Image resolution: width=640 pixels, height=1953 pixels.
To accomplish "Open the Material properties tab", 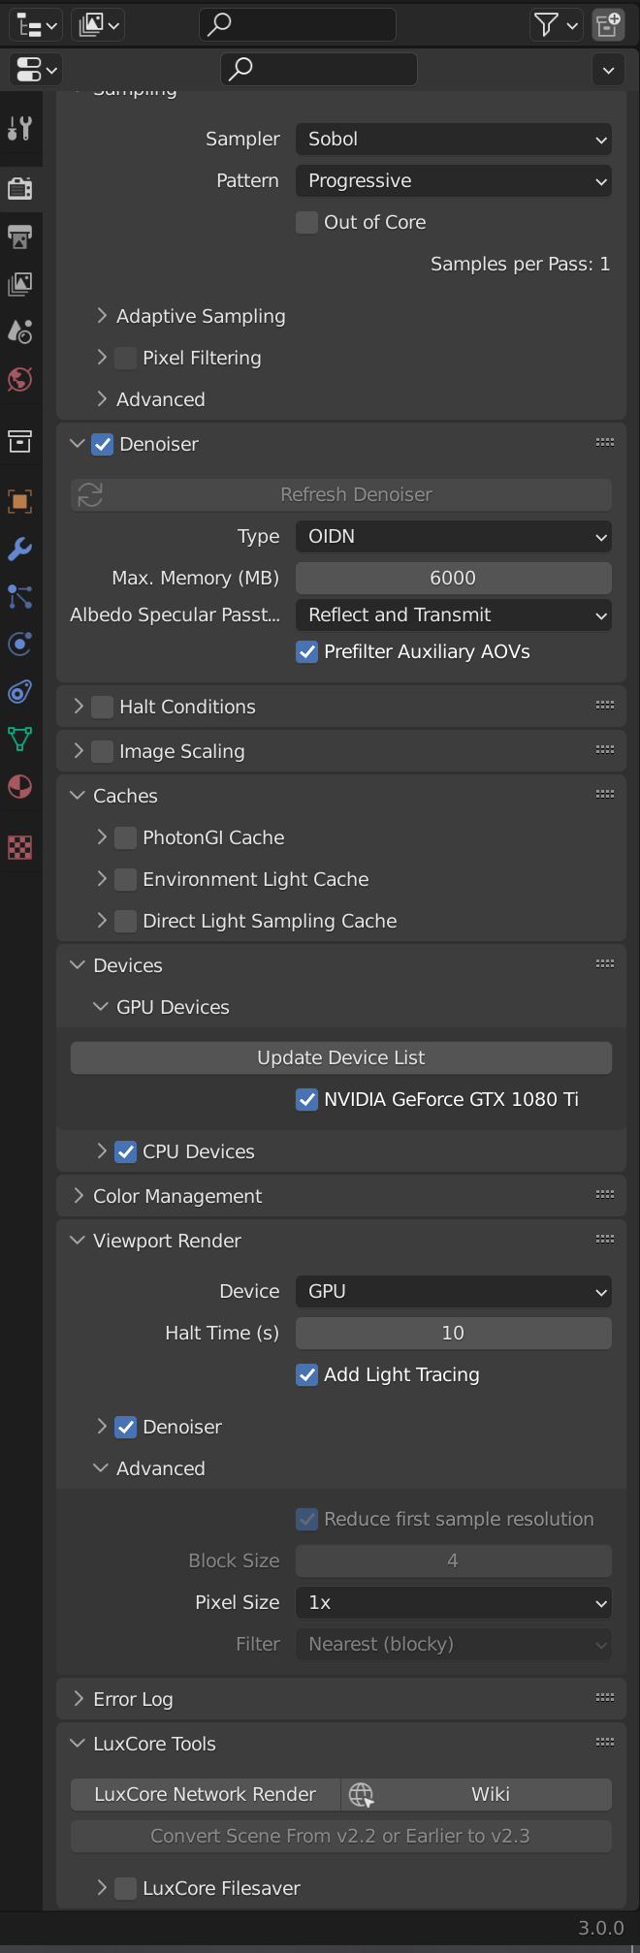I will [x=19, y=787].
